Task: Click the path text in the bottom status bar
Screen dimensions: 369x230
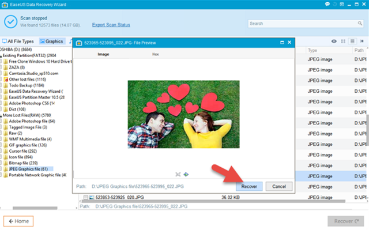Action: 141,206
